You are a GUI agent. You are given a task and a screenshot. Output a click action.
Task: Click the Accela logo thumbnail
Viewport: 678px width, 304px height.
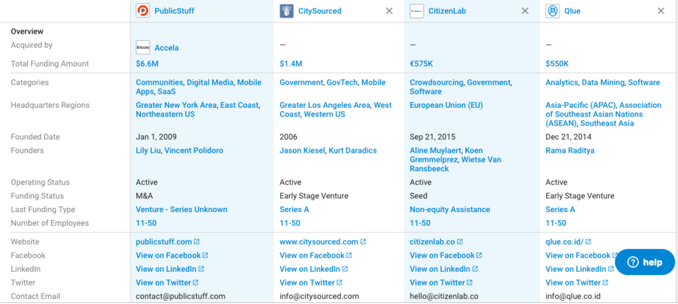click(x=142, y=48)
